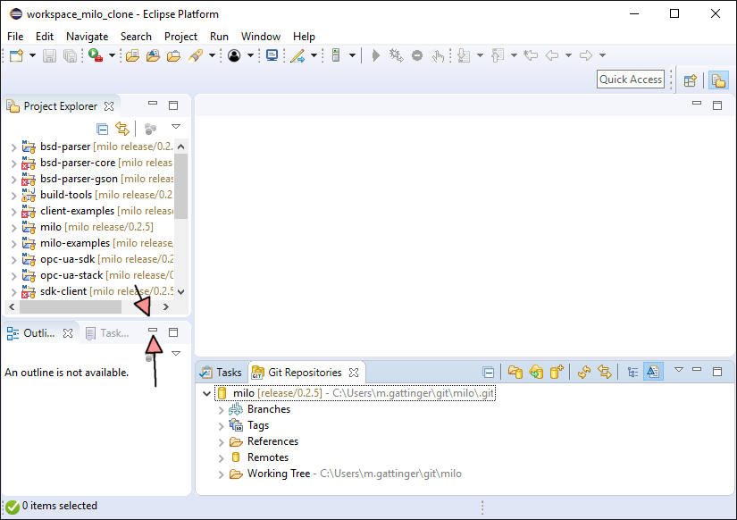
Task: Expand the bsd-parser project node
Action: (x=13, y=147)
